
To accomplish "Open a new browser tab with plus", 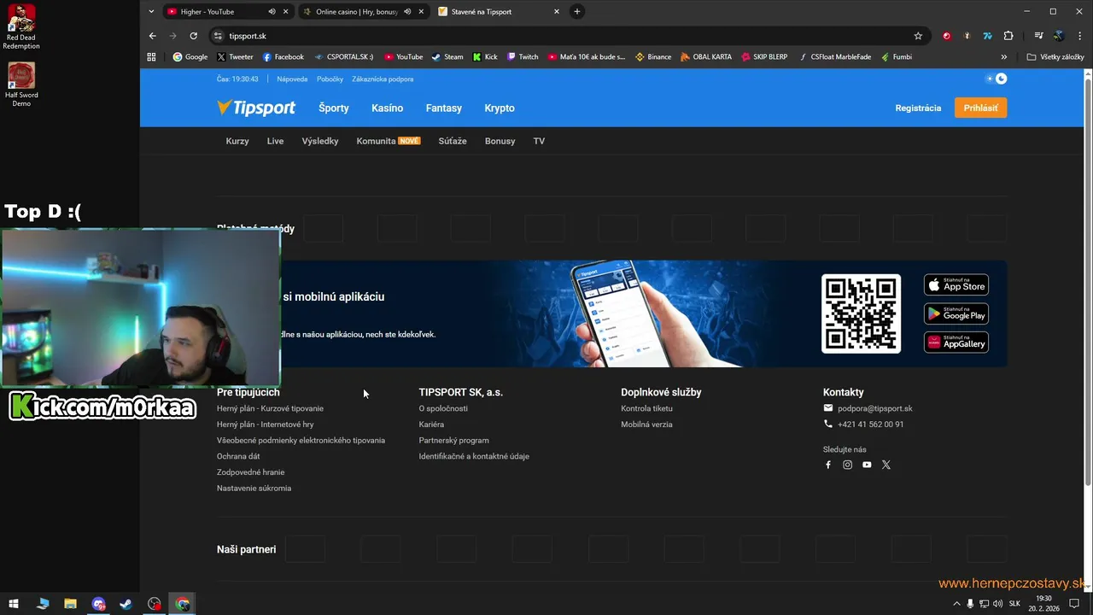I will point(577,12).
